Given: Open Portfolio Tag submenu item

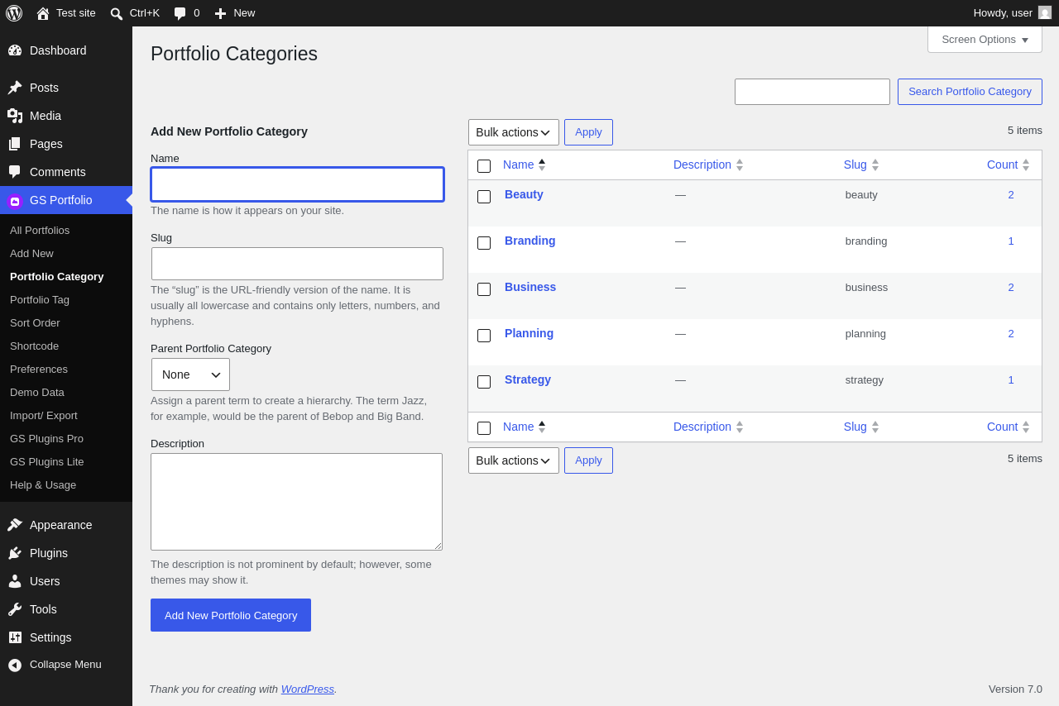Looking at the screenshot, I should (40, 299).
